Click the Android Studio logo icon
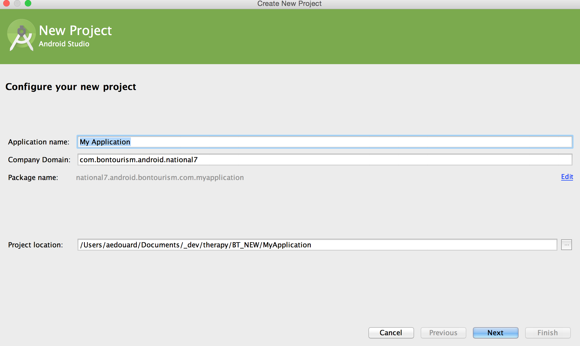 point(22,35)
